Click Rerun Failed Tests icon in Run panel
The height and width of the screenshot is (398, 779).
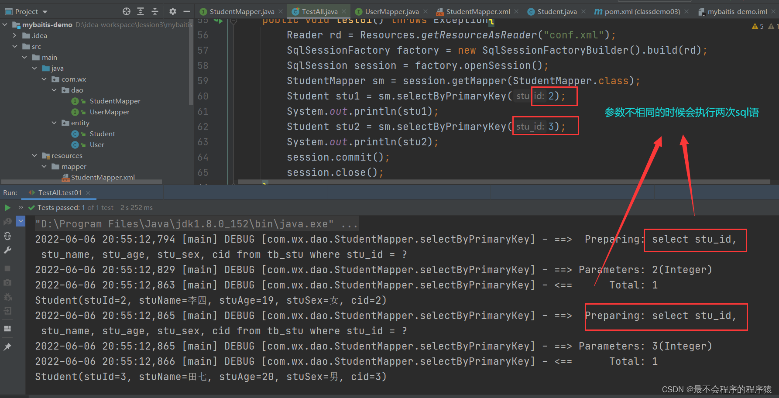pos(7,222)
